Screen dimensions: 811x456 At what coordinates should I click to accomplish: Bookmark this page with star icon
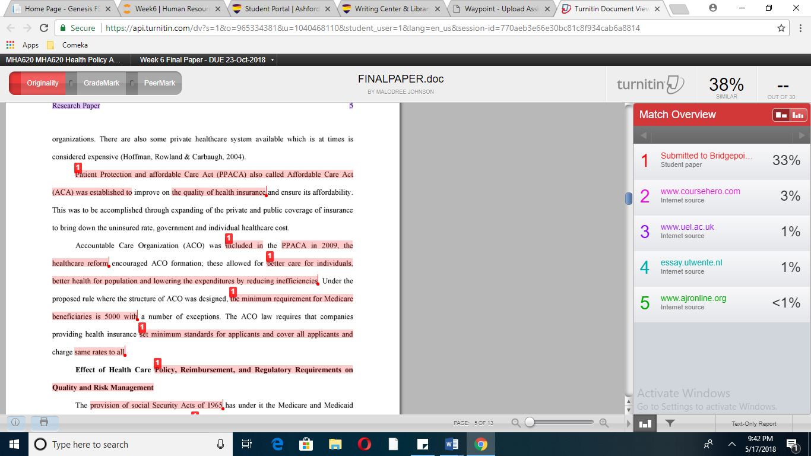781,28
